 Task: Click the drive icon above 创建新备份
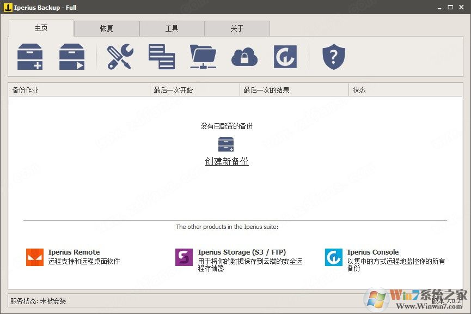click(x=227, y=145)
